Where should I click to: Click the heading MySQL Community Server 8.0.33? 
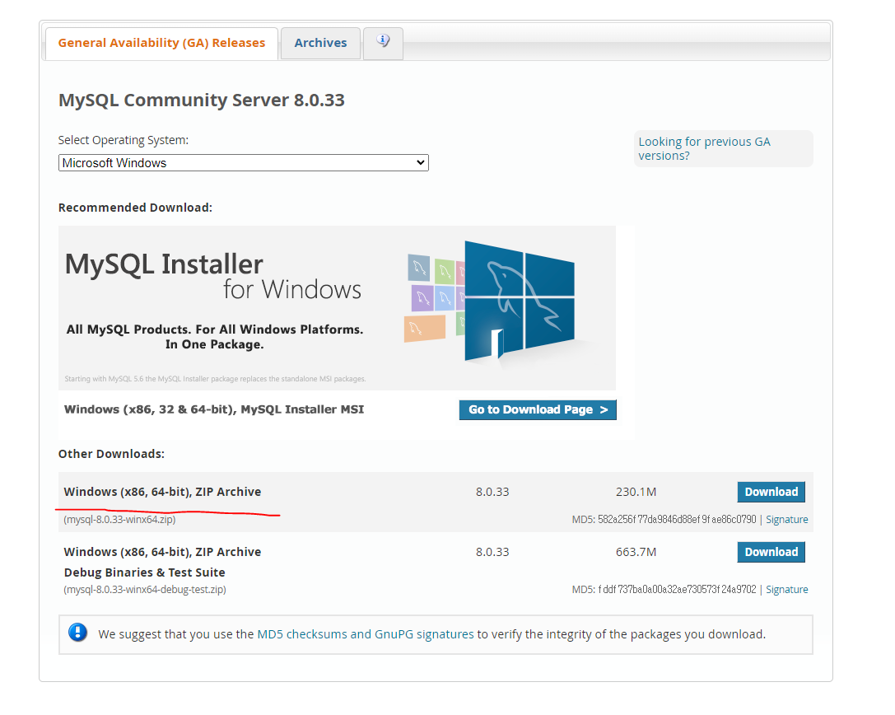[x=202, y=100]
